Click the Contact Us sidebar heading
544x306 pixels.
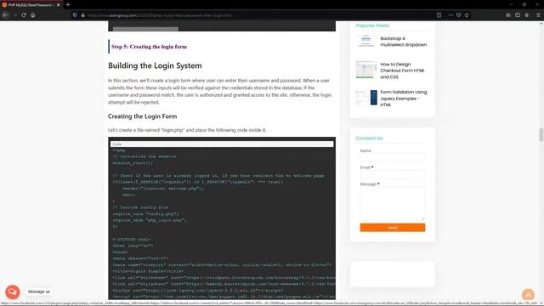tap(369, 138)
